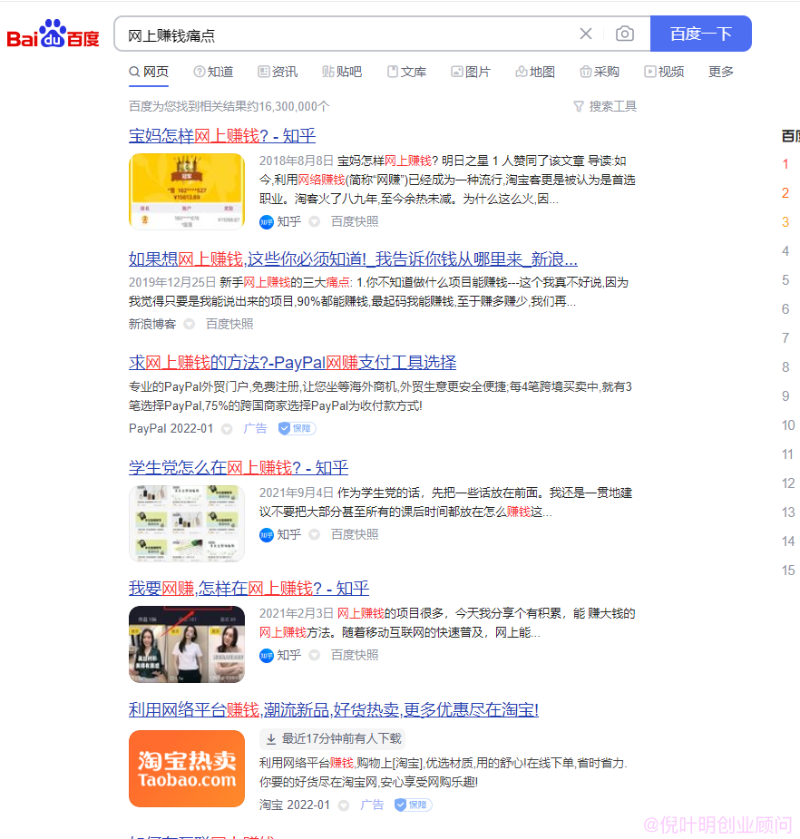
Task: Open 百度快照 for 学生党 result
Action: 355,534
